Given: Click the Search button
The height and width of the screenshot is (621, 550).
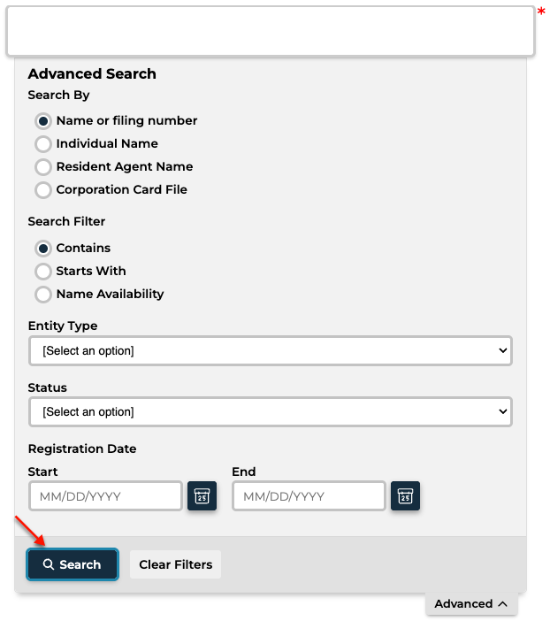Looking at the screenshot, I should pyautogui.click(x=73, y=564).
